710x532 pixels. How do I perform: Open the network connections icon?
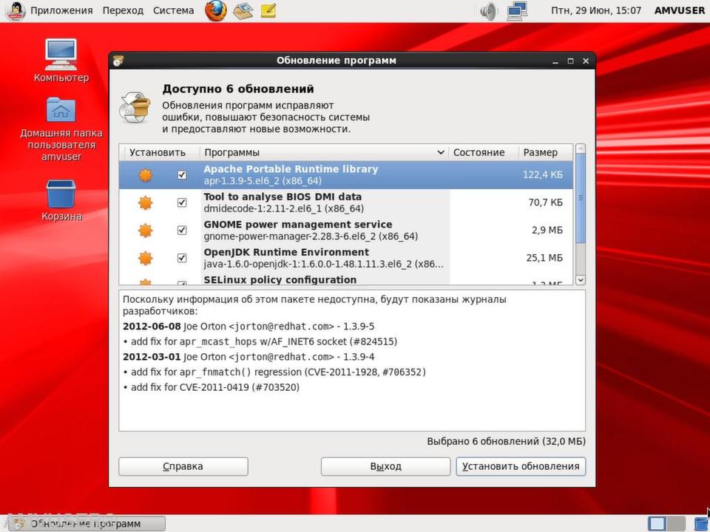coord(517,11)
